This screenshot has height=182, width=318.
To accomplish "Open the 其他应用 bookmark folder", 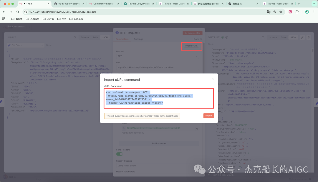I will click(x=33, y=19).
